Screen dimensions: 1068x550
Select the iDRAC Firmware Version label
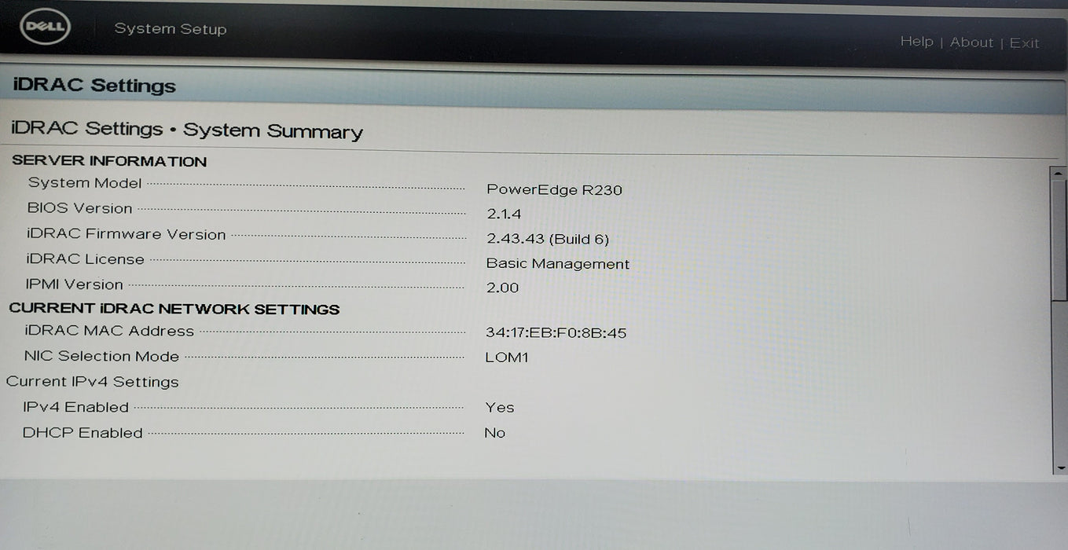tap(126, 234)
